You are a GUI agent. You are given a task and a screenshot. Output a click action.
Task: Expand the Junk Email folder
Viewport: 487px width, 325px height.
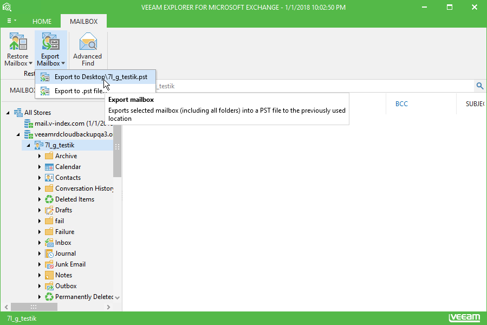click(x=40, y=264)
